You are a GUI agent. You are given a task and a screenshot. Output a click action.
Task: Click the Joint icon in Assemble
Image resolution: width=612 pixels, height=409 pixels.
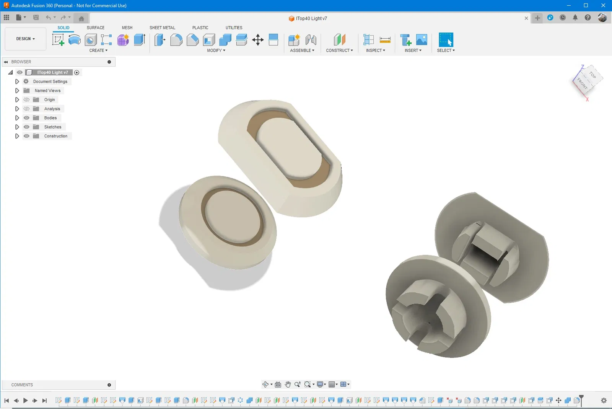tap(311, 40)
